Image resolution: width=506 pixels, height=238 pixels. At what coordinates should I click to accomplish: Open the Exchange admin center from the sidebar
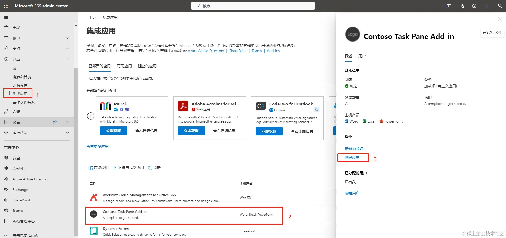pyautogui.click(x=20, y=189)
